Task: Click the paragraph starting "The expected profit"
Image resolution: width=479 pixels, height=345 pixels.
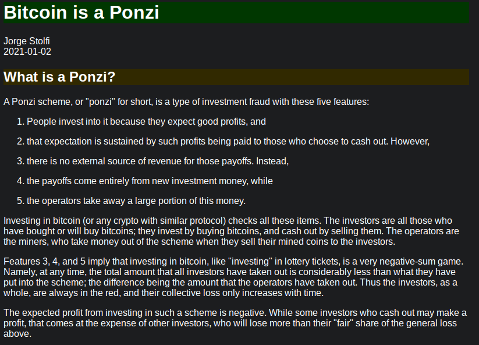Action: (x=233, y=323)
